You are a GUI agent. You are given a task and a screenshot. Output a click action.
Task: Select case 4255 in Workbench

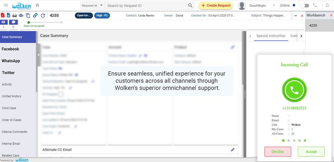tap(319, 25)
